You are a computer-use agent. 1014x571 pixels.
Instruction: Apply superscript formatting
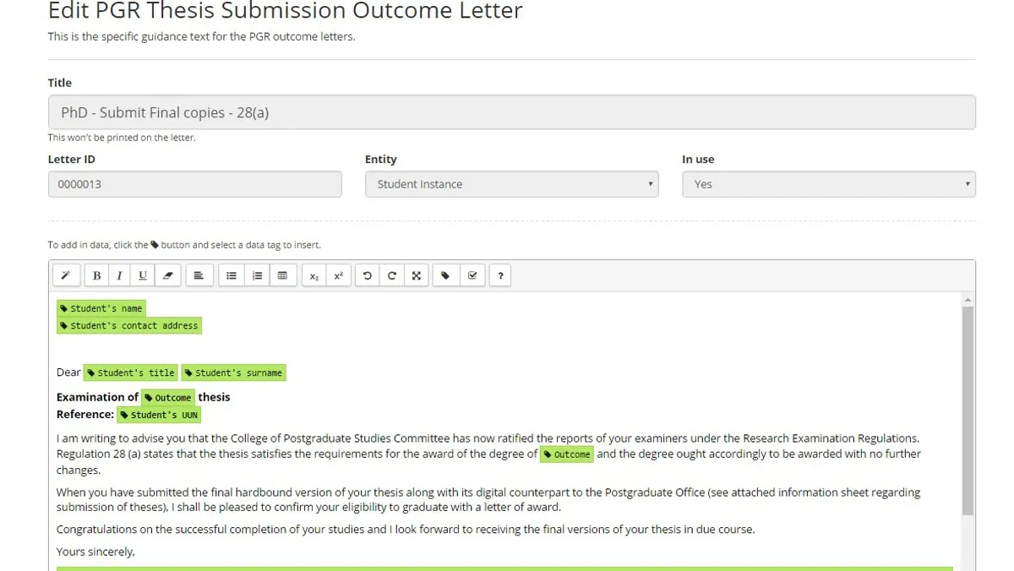(339, 275)
